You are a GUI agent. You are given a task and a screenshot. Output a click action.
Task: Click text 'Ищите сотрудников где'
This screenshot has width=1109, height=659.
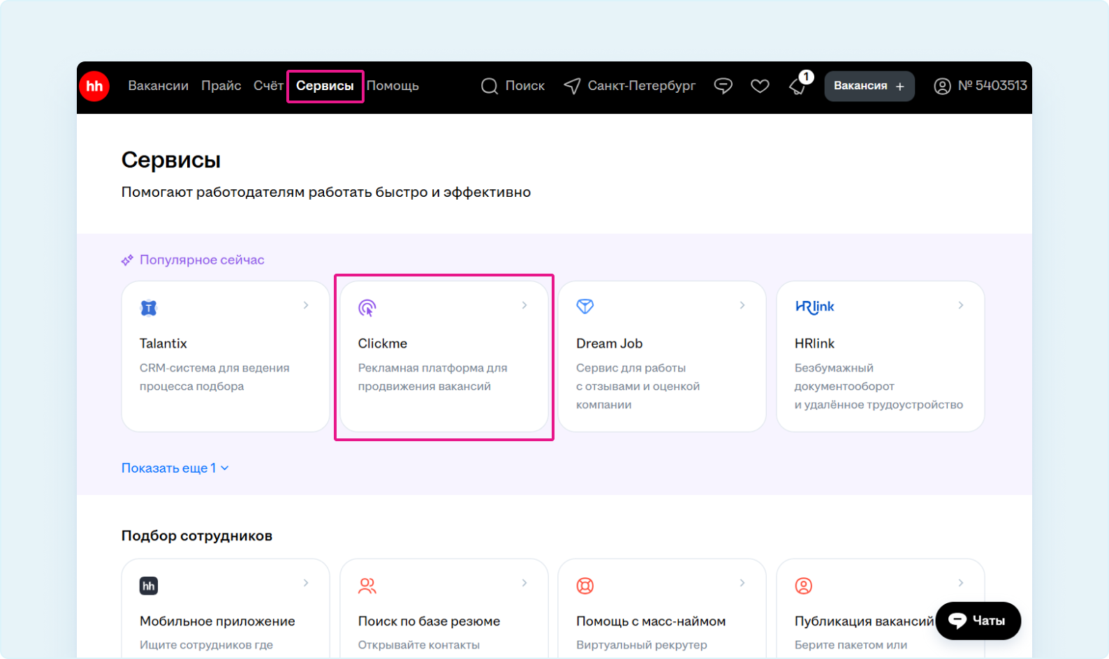pos(206,645)
